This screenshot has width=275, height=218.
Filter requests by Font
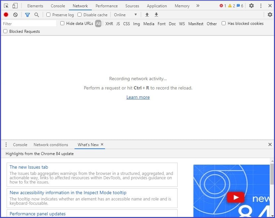click(162, 24)
